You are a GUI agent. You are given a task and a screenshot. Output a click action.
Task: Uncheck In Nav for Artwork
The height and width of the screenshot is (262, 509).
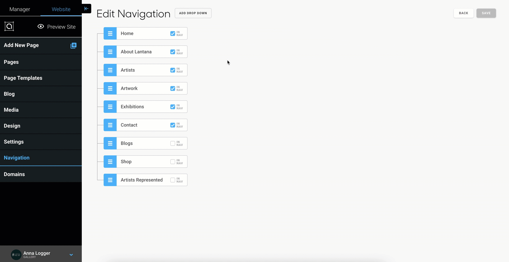point(173,89)
